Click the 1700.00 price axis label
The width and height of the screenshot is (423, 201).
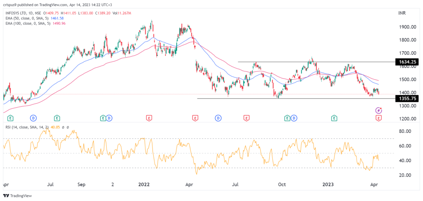(407, 53)
